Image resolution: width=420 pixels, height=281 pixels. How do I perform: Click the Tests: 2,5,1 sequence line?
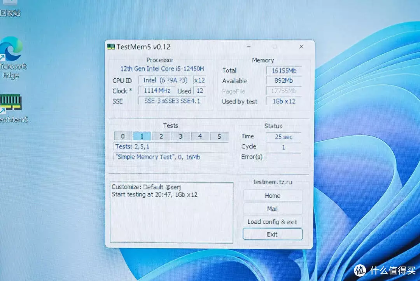[171, 147]
